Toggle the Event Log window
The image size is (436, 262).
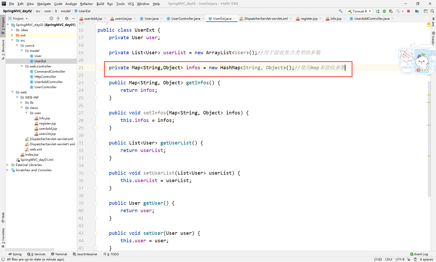(x=419, y=254)
